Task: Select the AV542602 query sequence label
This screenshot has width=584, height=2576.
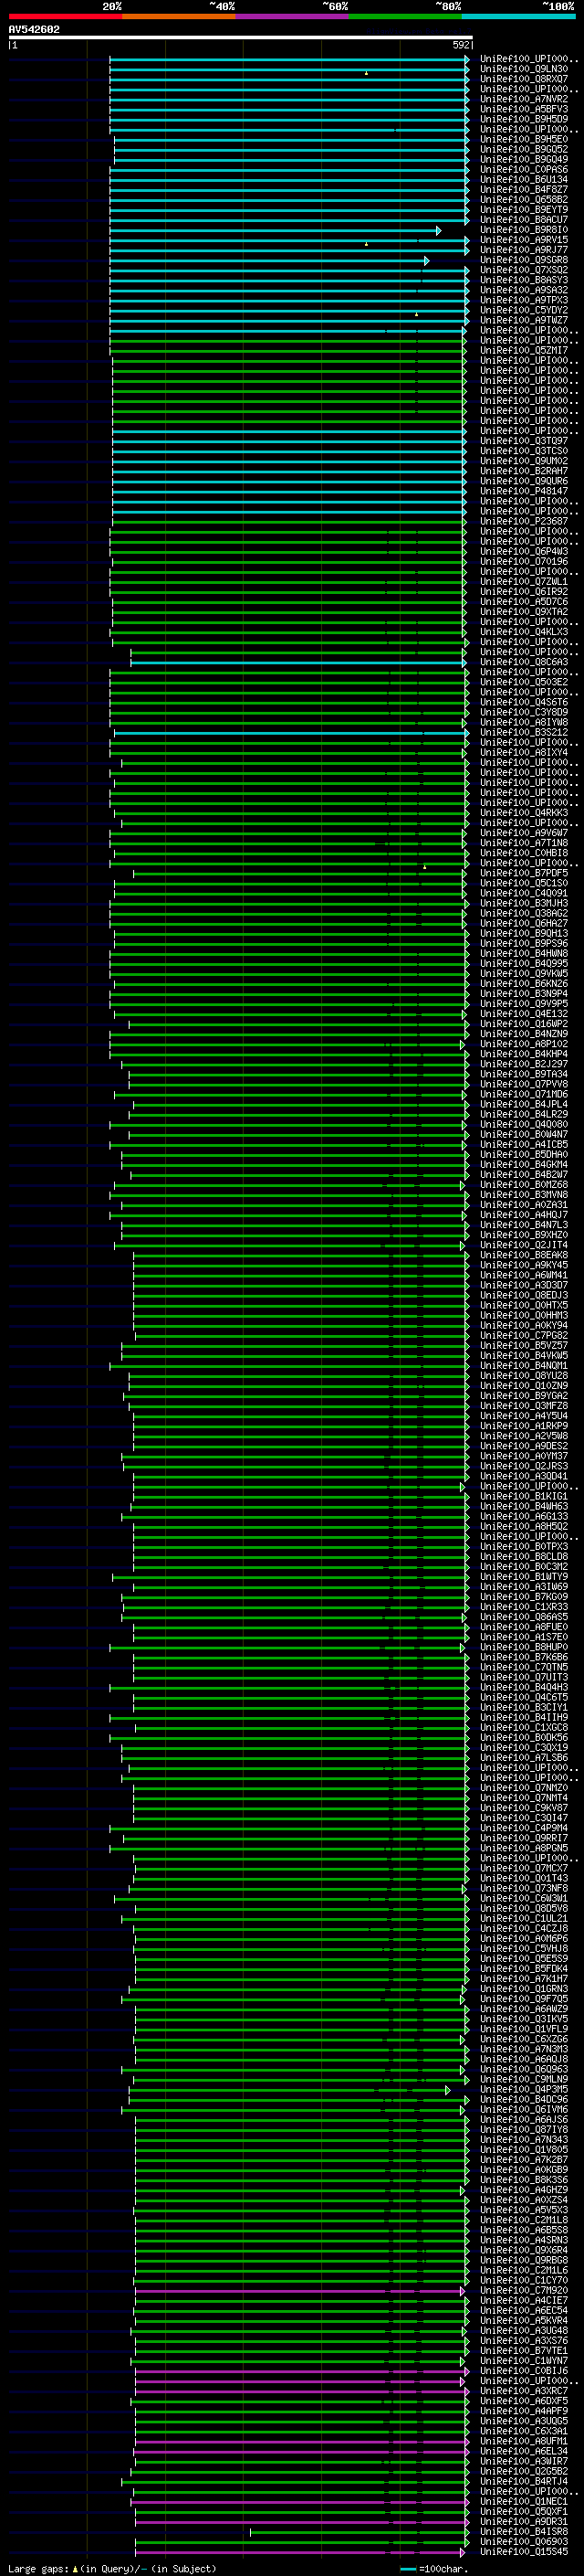Action: pyautogui.click(x=34, y=29)
